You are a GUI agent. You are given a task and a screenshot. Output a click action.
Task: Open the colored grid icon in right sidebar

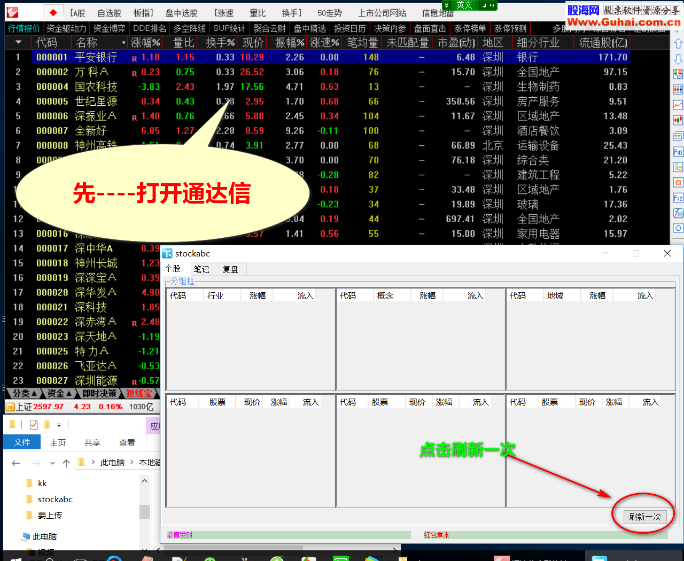(x=678, y=90)
